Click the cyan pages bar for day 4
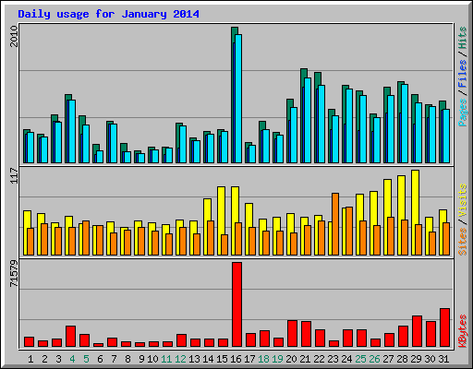This screenshot has height=369, width=473. click(72, 131)
